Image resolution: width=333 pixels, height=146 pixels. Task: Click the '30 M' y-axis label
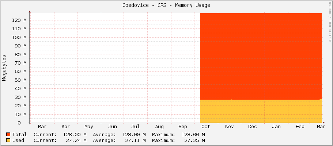click(x=21, y=97)
